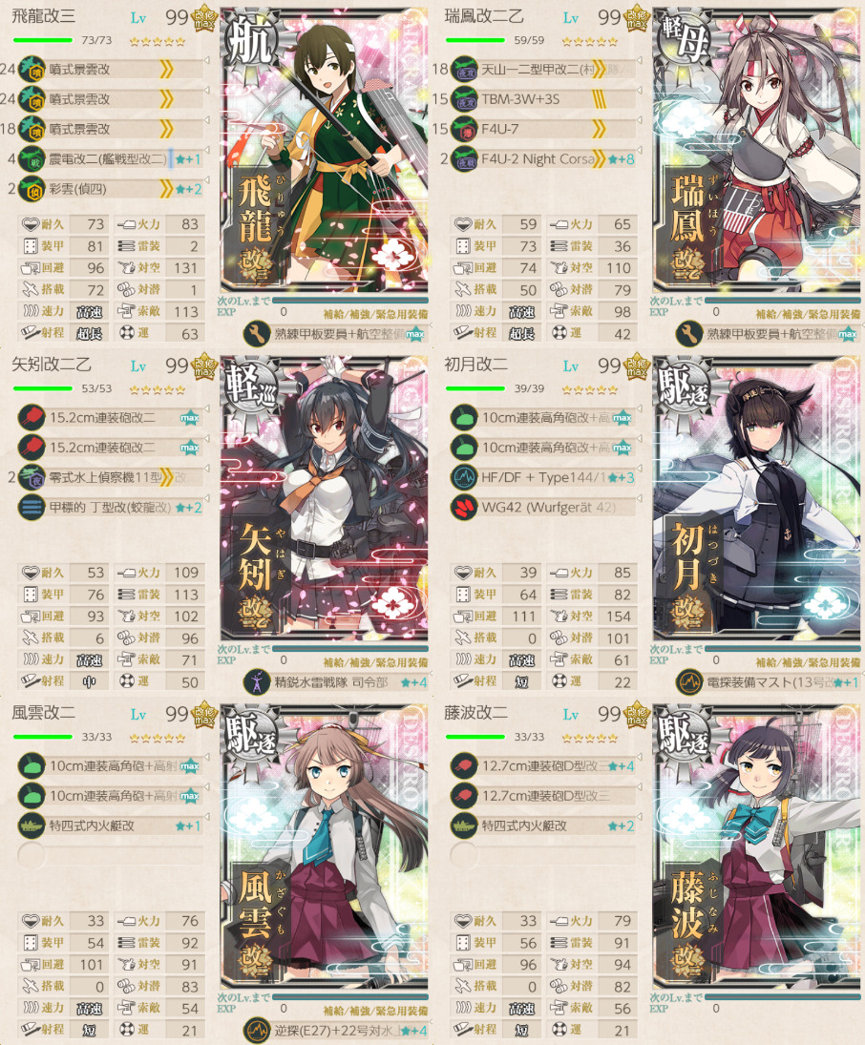Click the HF/DF + Type144 sonar icon
865x1045 pixels.
(464, 477)
